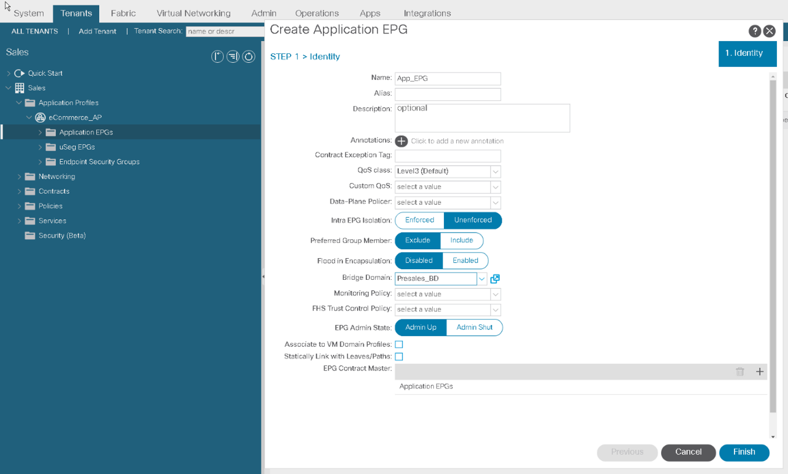Set Preferred Group Member to Exclude
This screenshot has width=788, height=474.
coord(418,240)
